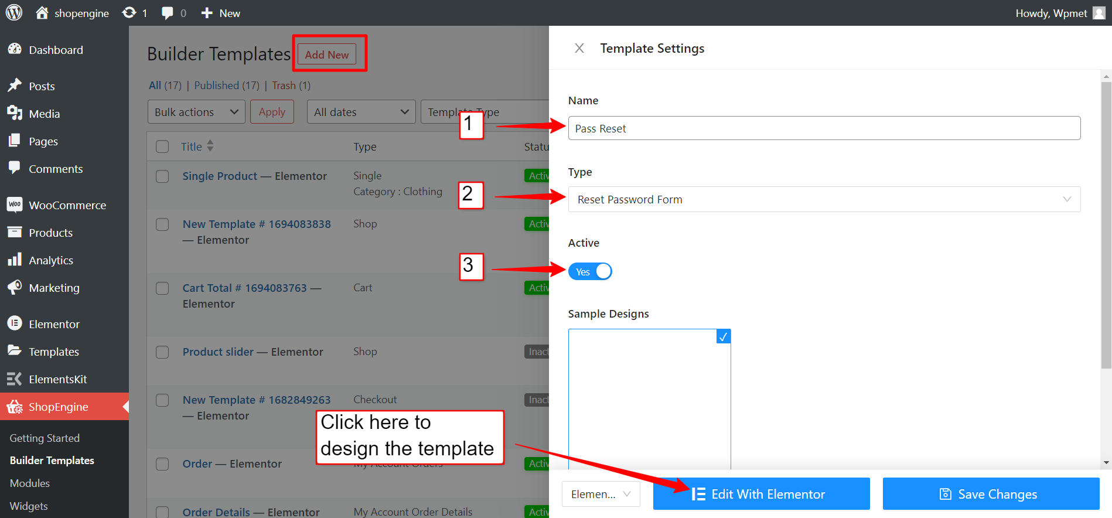The width and height of the screenshot is (1112, 518).
Task: Open Trash (1) link
Action: (x=291, y=86)
